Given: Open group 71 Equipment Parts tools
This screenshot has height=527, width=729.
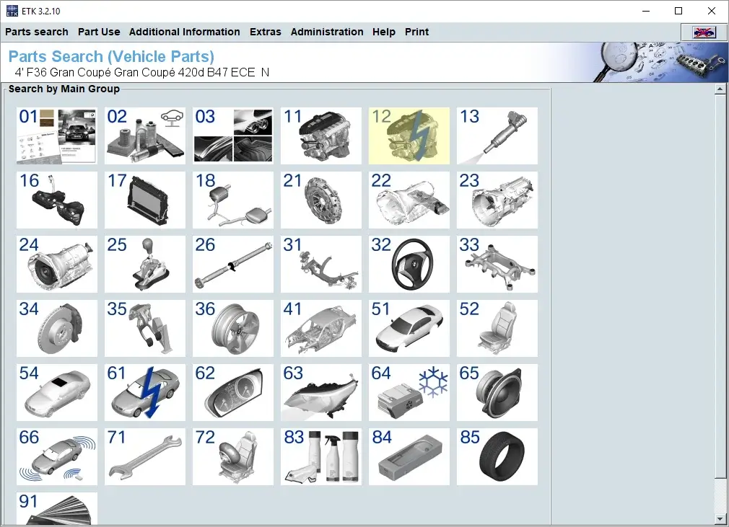Looking at the screenshot, I should 144,456.
